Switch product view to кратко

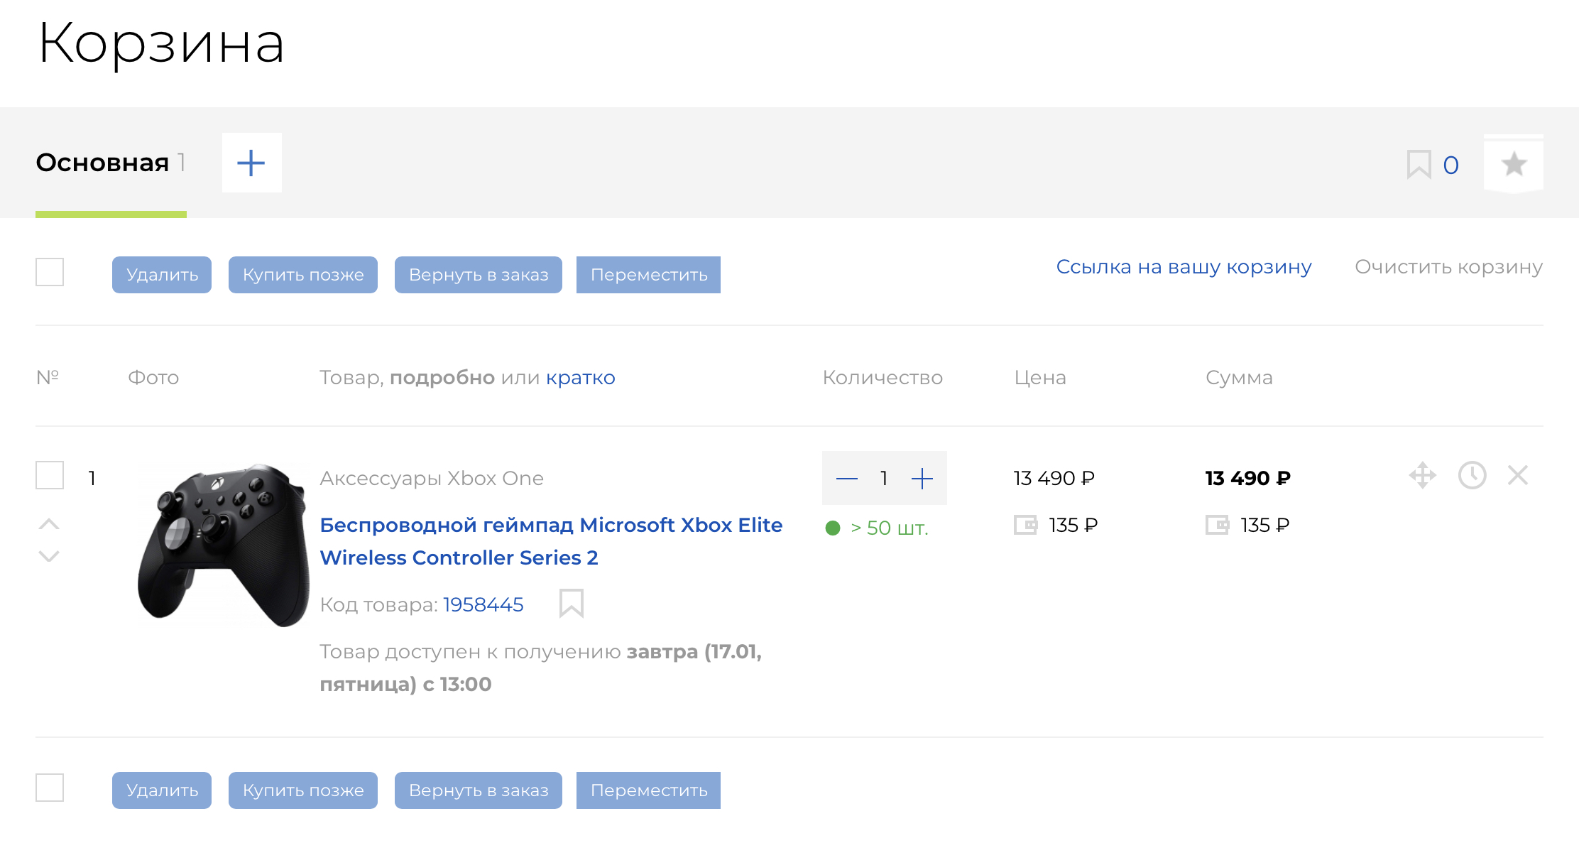(580, 377)
